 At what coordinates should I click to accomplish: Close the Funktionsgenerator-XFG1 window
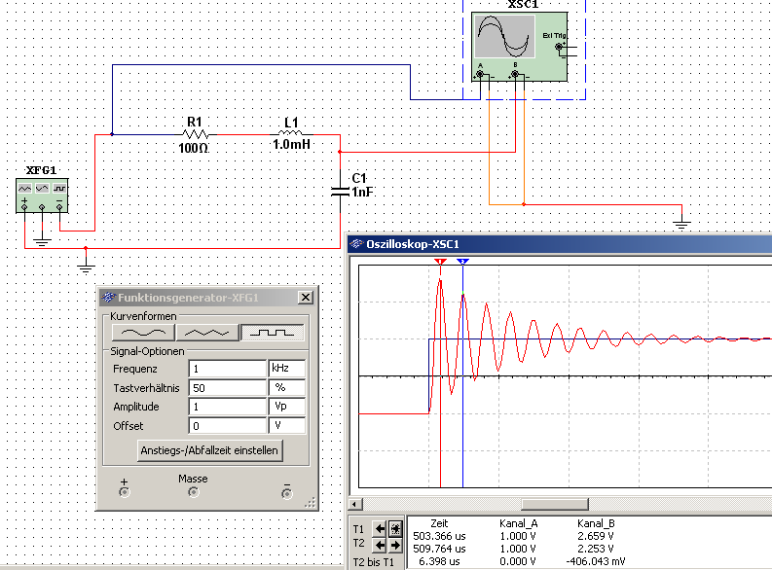click(305, 298)
